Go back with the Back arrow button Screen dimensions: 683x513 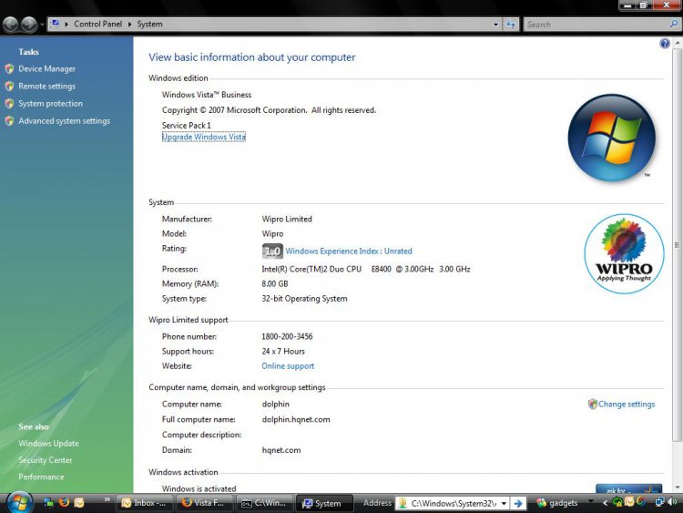point(10,25)
